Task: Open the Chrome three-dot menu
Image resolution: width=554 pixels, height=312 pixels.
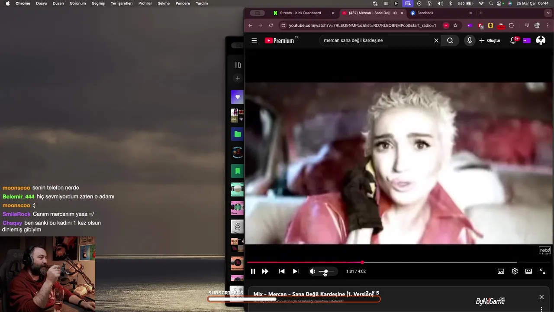Action: pyautogui.click(x=548, y=26)
